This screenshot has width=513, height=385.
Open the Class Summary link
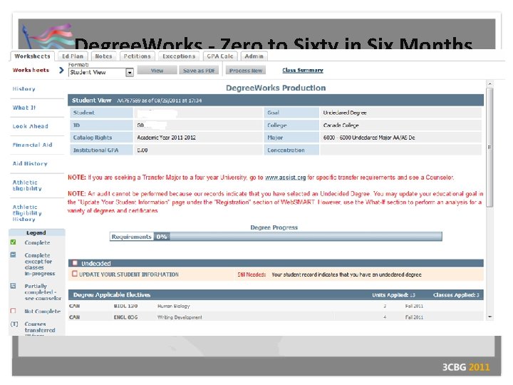303,70
